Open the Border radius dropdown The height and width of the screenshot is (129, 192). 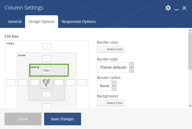coord(106,86)
